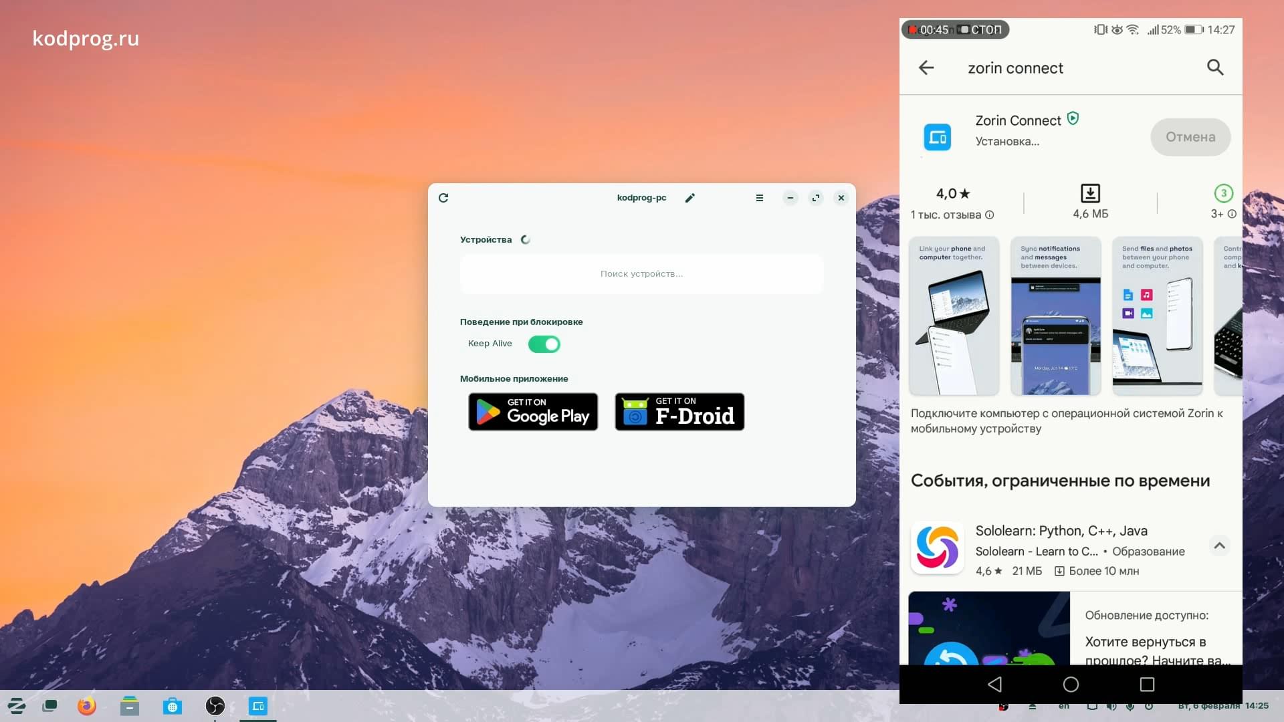The height and width of the screenshot is (722, 1284).
Task: Open the Sololearn app icon
Action: (x=937, y=548)
